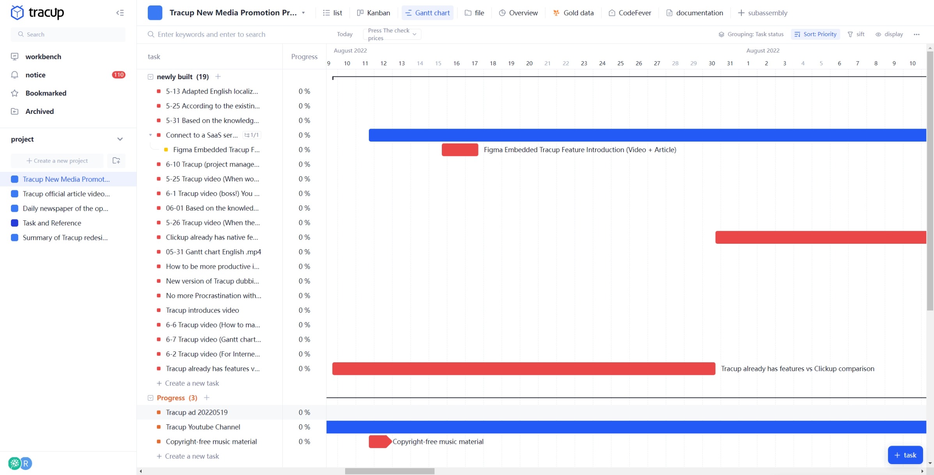Open the documentation tab
Image resolution: width=934 pixels, height=475 pixels.
point(695,13)
